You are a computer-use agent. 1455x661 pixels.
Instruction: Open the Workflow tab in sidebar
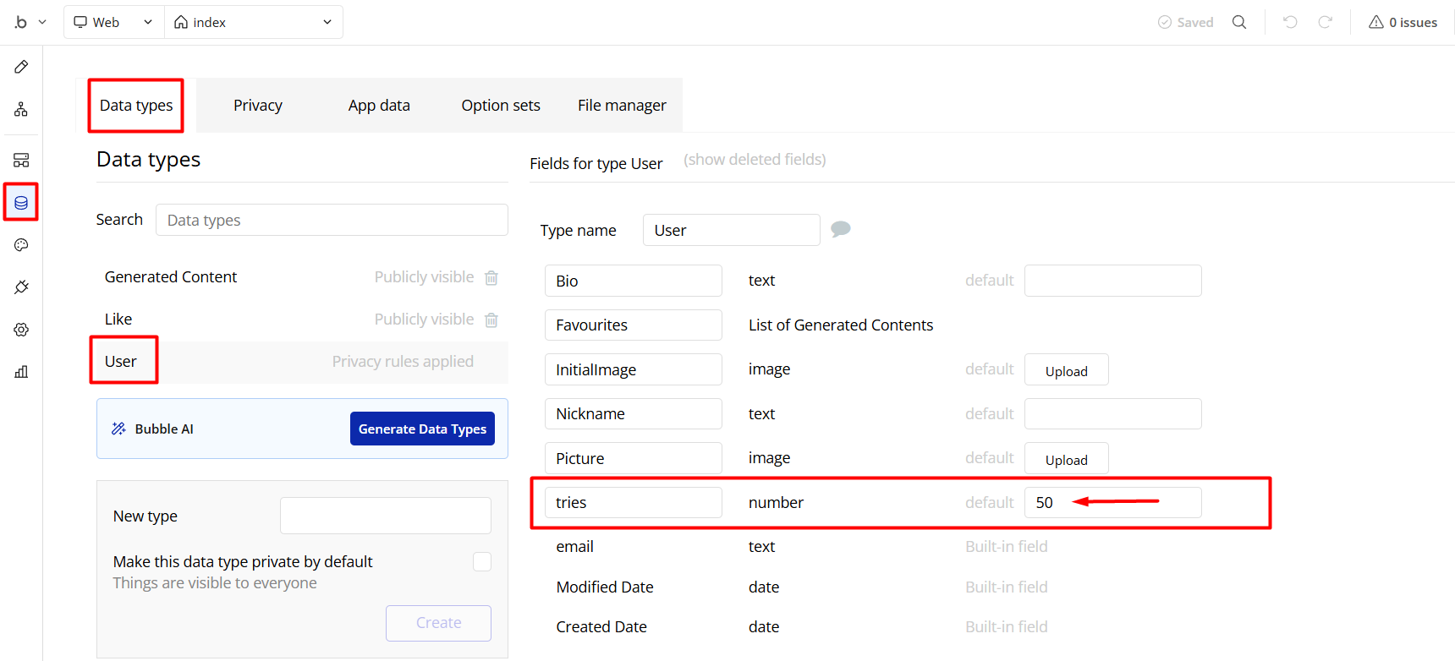(x=21, y=110)
